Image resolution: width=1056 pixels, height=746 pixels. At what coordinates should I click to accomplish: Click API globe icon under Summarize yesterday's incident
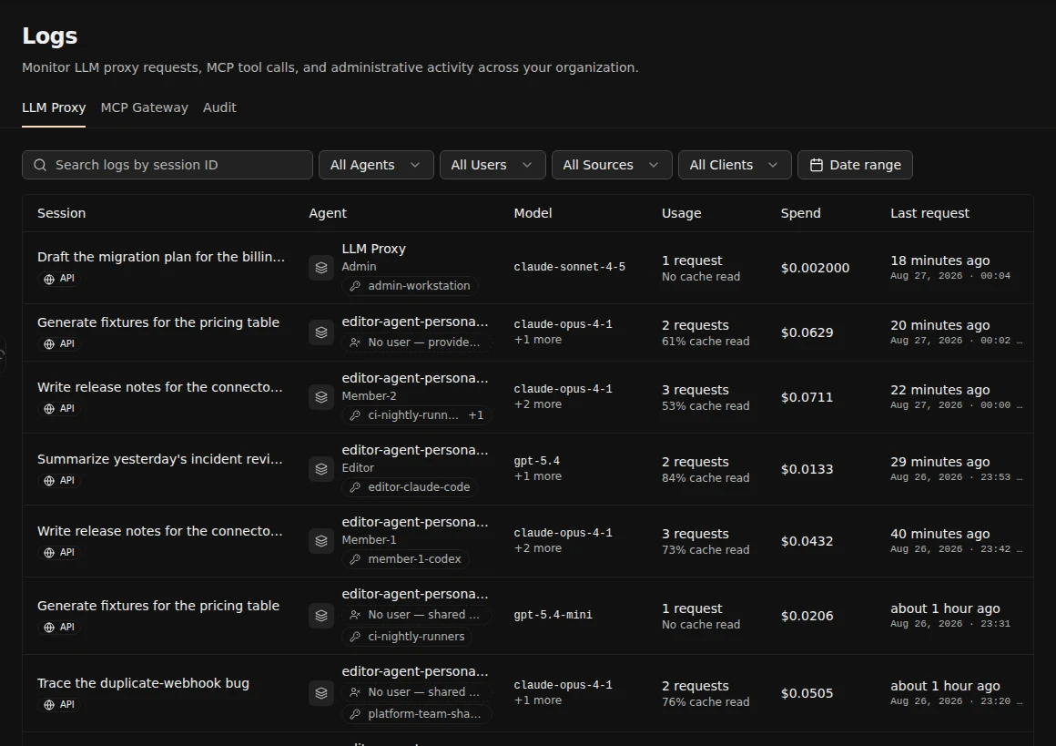pos(49,481)
